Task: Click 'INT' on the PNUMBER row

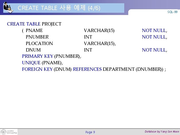Action: (88, 37)
